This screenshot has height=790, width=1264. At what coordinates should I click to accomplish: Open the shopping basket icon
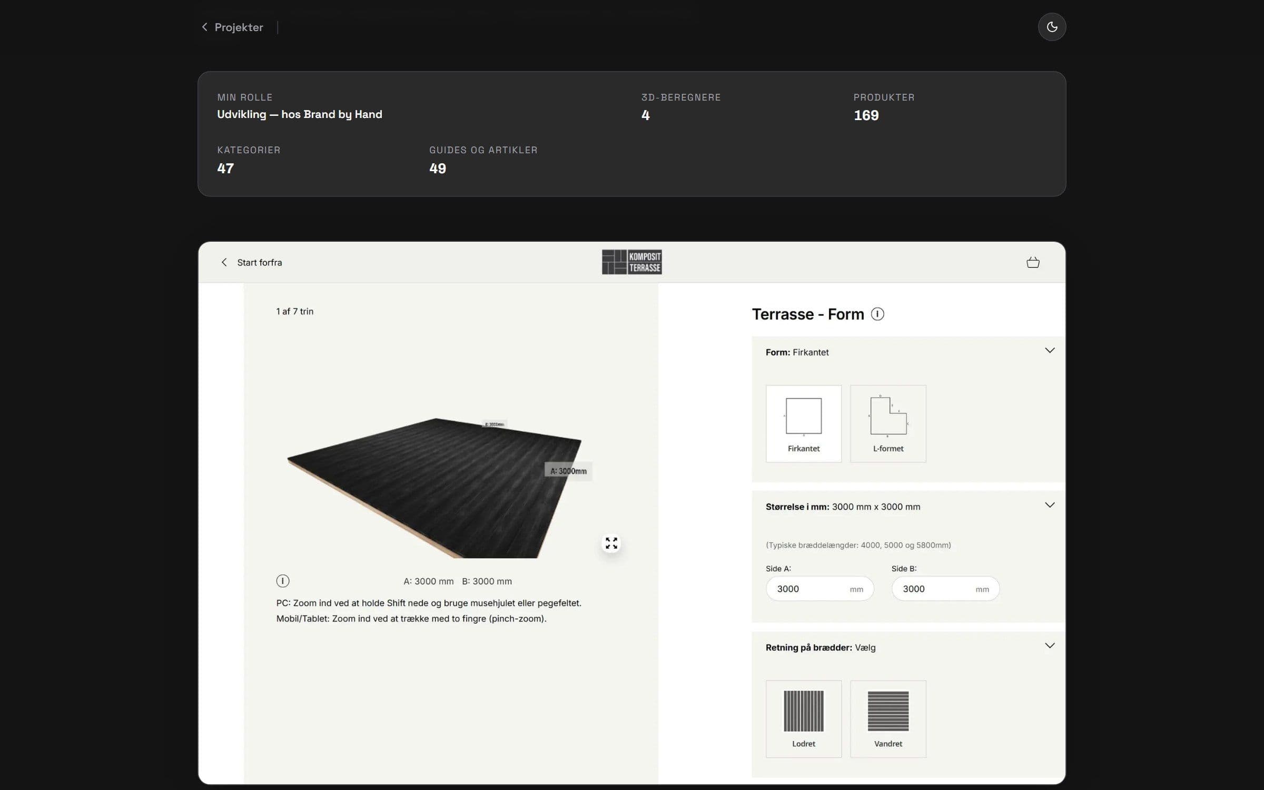tap(1033, 262)
